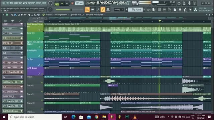Open the OPTIONS menu

click(32, 3)
